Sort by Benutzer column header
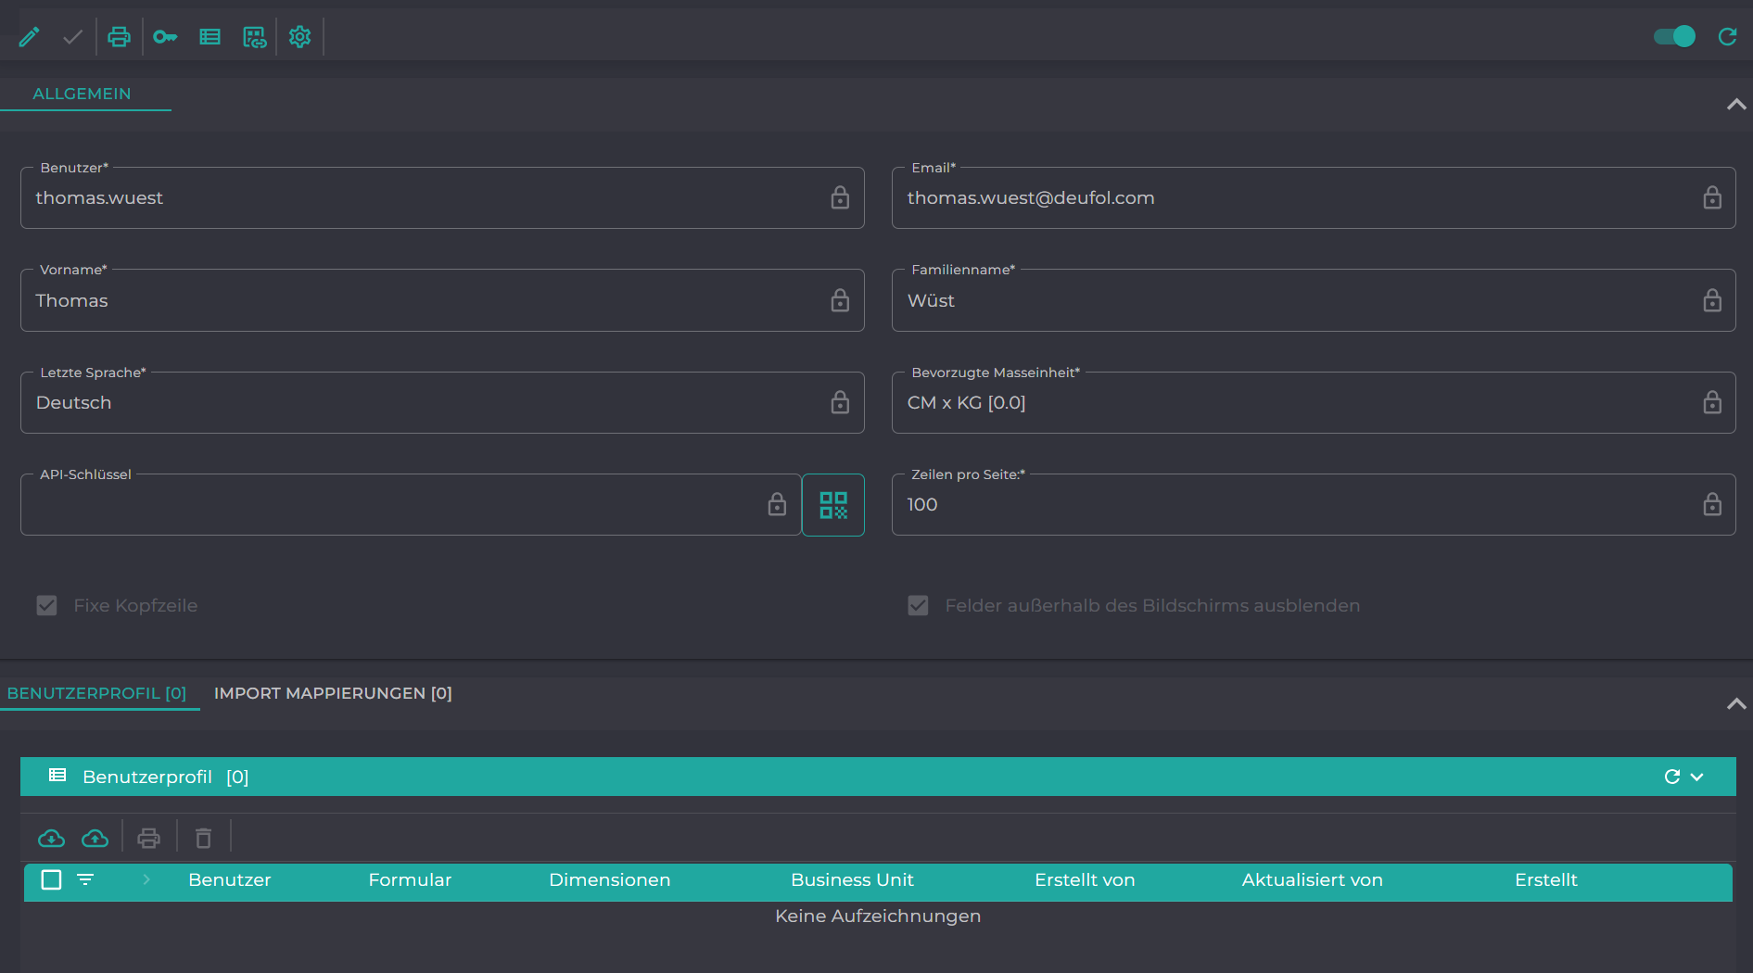The height and width of the screenshot is (973, 1753). coord(230,879)
